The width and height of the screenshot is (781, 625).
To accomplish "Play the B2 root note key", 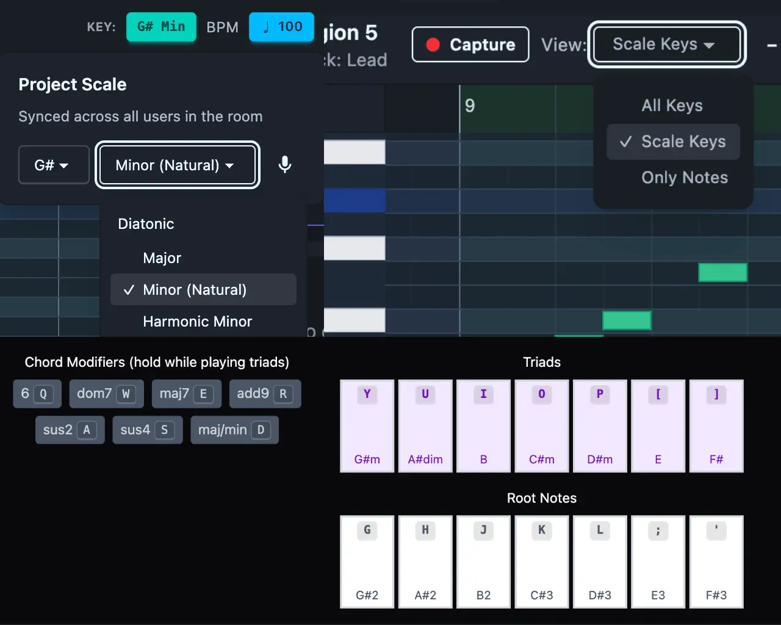I will [x=483, y=562].
